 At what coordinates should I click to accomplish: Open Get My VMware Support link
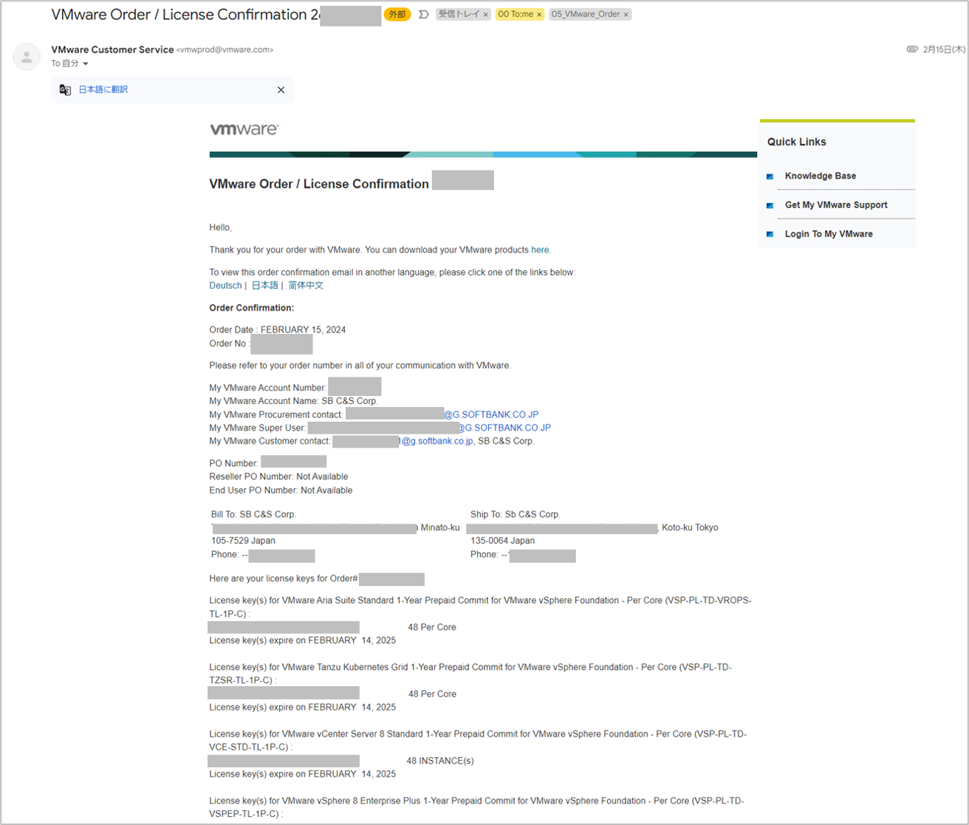(836, 205)
